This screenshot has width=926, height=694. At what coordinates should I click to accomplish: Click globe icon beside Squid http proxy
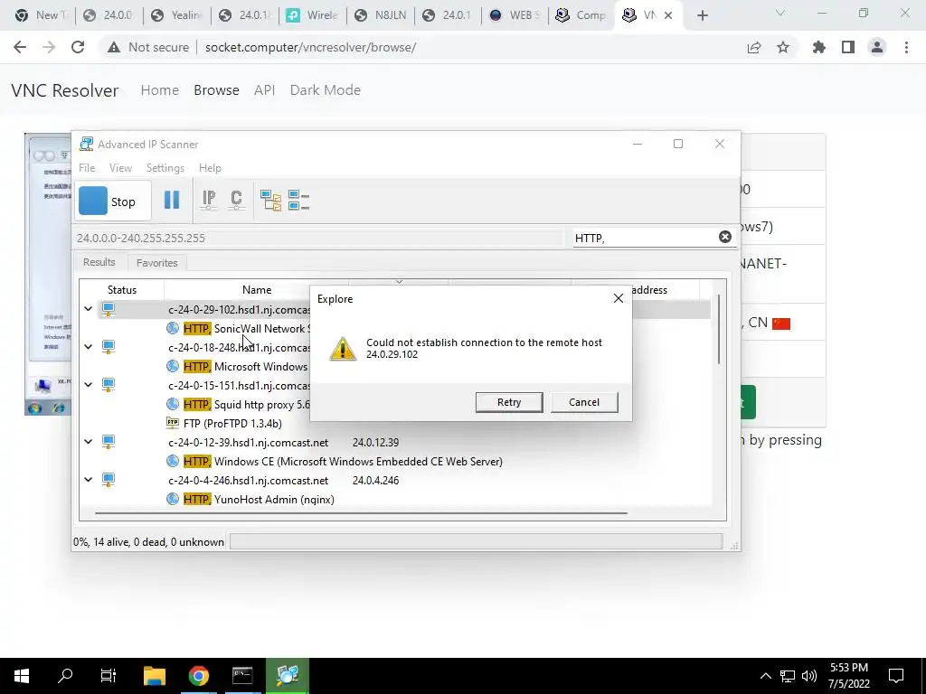click(x=173, y=404)
